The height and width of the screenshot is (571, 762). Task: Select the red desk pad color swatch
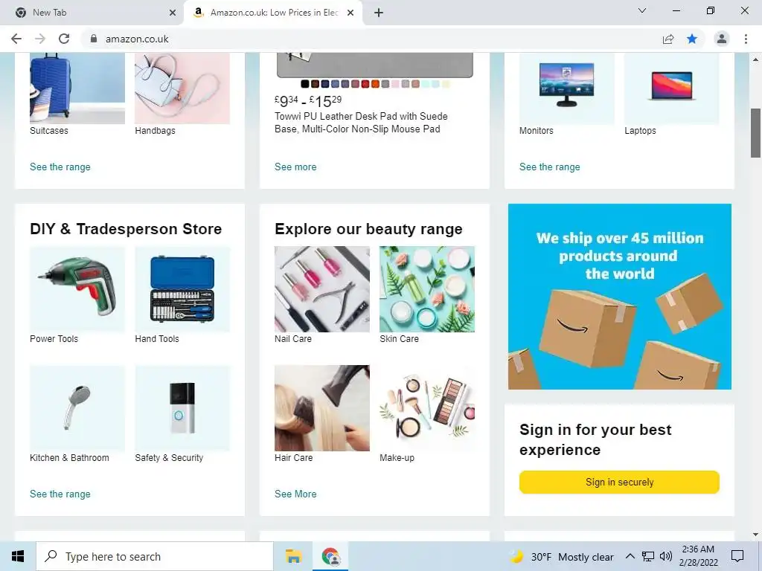point(365,84)
